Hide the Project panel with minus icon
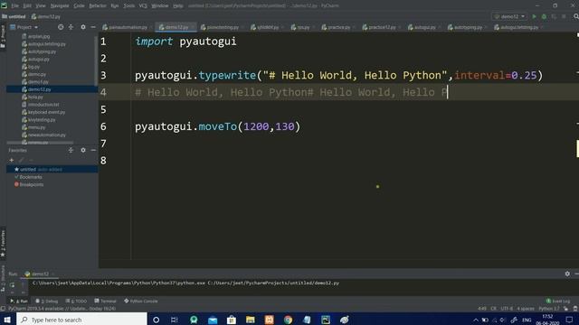 [x=93, y=27]
